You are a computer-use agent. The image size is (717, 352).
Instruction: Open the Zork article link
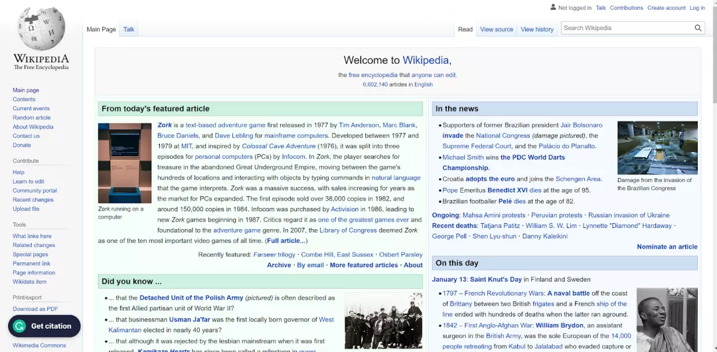click(x=164, y=125)
